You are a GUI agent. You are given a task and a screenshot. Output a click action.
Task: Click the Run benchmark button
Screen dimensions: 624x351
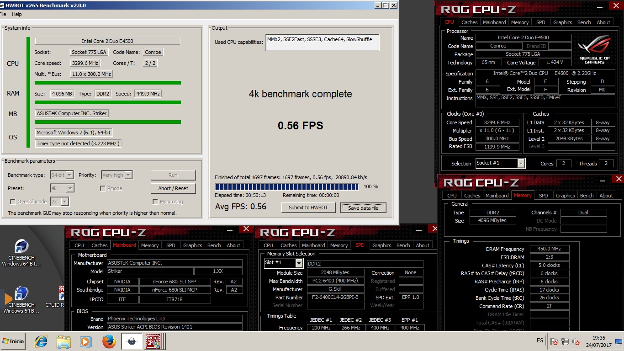[x=173, y=175]
